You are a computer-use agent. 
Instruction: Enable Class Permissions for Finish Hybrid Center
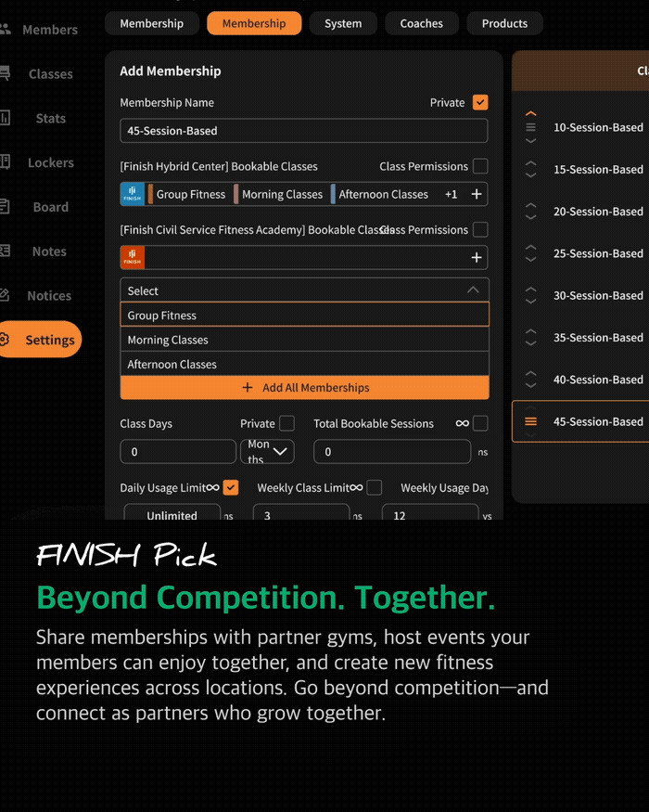point(480,166)
